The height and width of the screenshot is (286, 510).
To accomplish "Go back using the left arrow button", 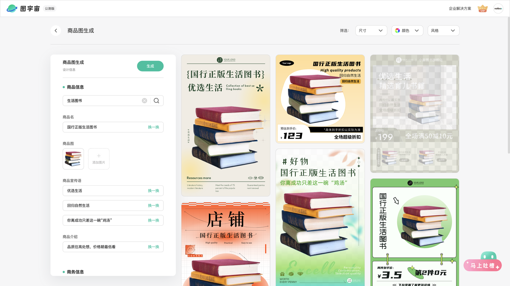I will pos(56,30).
